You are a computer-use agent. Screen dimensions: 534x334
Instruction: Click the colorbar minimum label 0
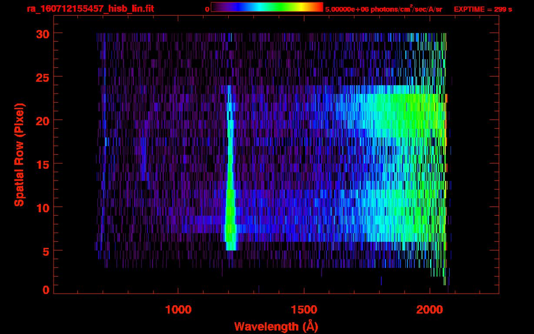pyautogui.click(x=207, y=9)
